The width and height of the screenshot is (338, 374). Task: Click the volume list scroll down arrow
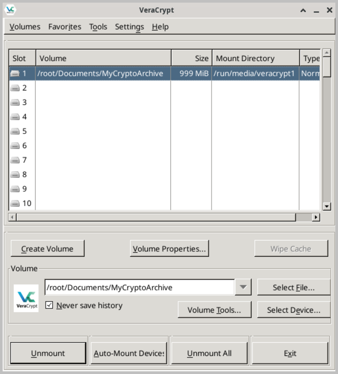point(327,206)
